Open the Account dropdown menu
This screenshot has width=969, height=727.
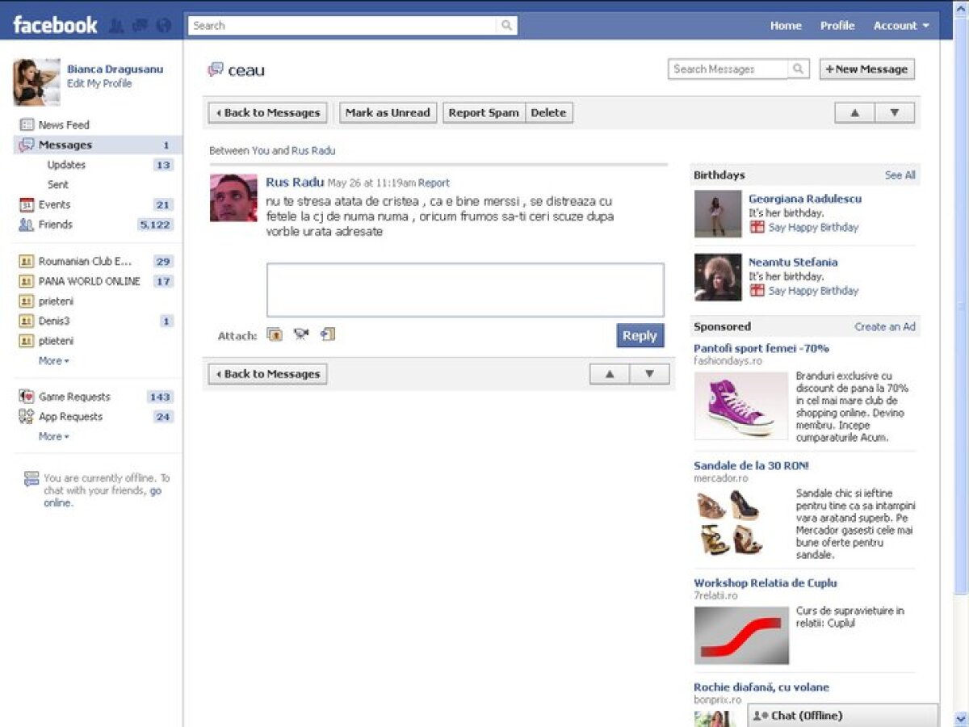coord(896,25)
